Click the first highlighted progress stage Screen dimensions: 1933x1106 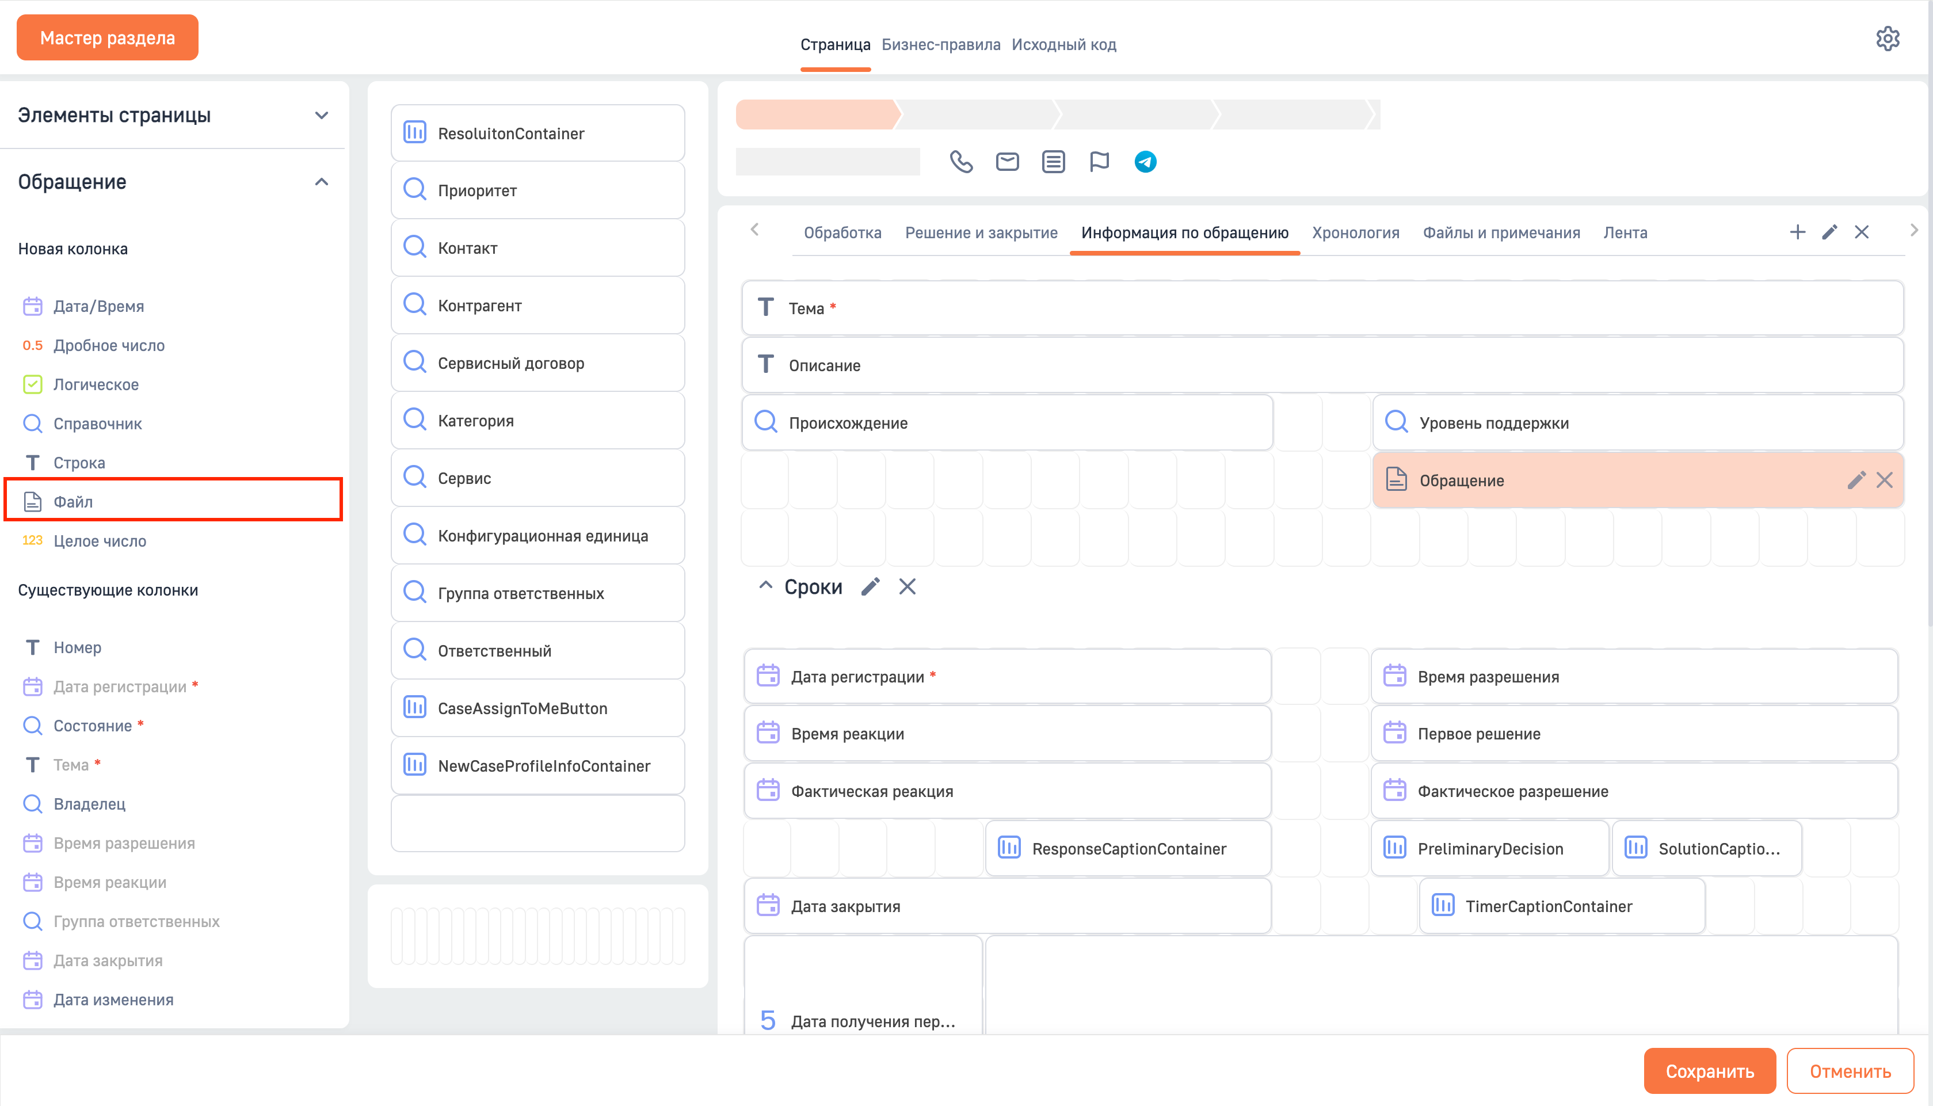[x=817, y=115]
